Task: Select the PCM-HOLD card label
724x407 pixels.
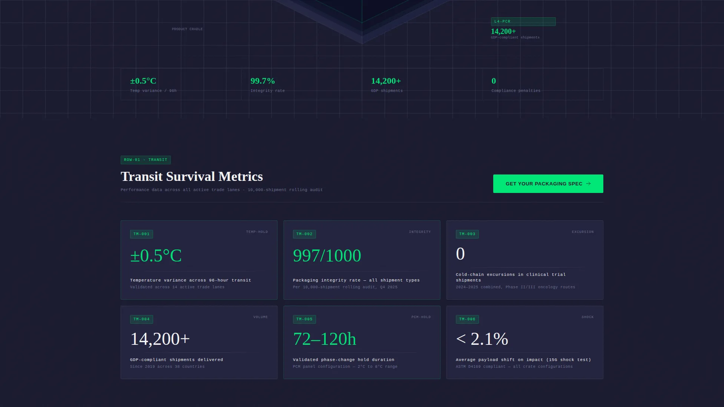Action: [421, 317]
